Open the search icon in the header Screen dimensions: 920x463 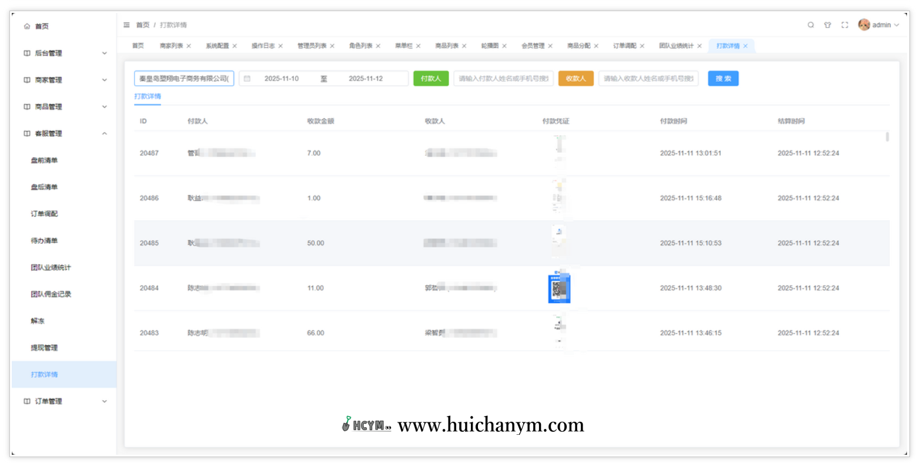coord(811,25)
